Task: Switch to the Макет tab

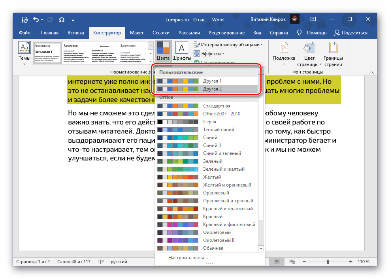Action: pyautogui.click(x=137, y=33)
